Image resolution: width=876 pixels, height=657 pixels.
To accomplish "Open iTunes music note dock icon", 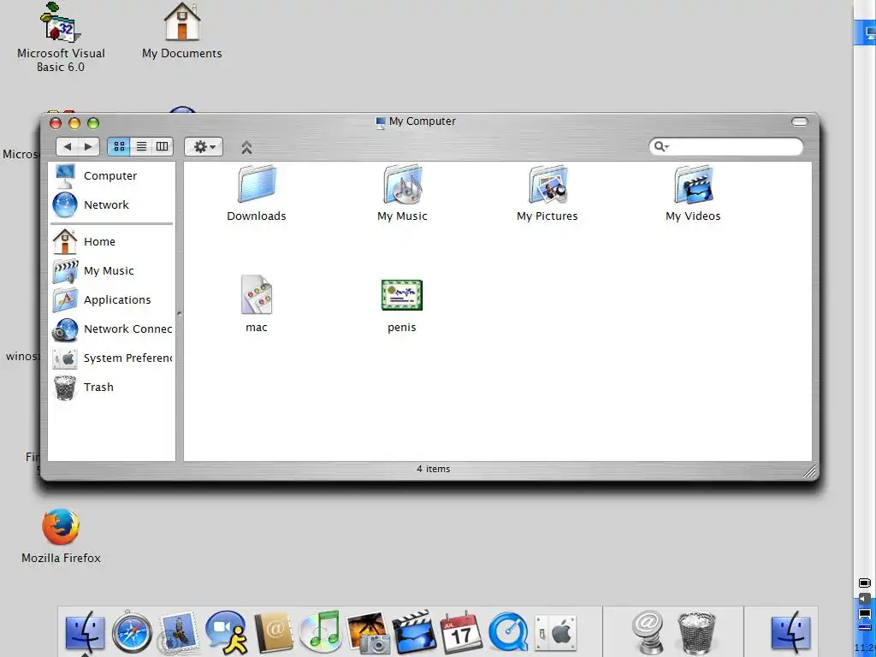I will click(320, 633).
